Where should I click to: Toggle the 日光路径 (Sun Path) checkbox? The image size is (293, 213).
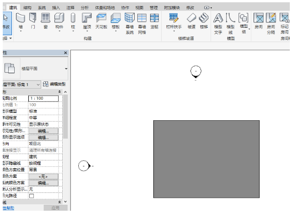[32, 196]
